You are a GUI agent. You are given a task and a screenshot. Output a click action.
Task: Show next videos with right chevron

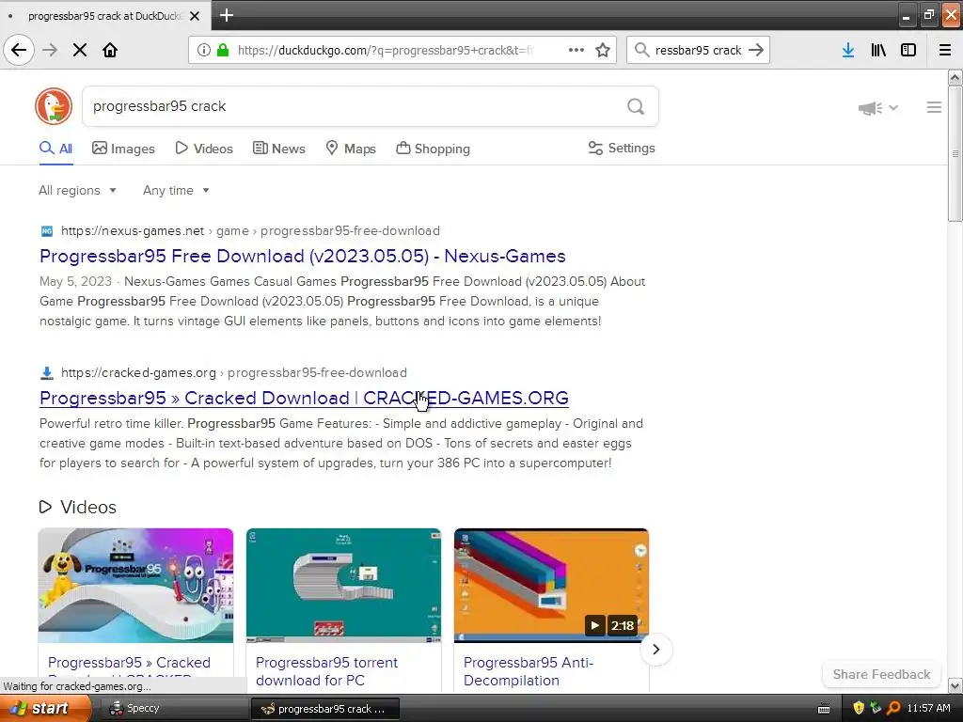pyautogui.click(x=655, y=650)
